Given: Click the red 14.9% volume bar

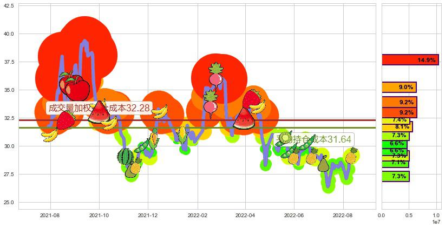Looking at the screenshot, I should click(x=409, y=60).
